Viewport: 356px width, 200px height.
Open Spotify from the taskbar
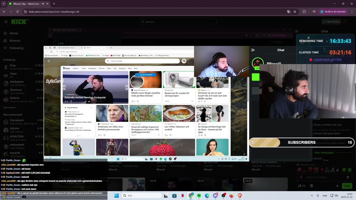(199, 196)
